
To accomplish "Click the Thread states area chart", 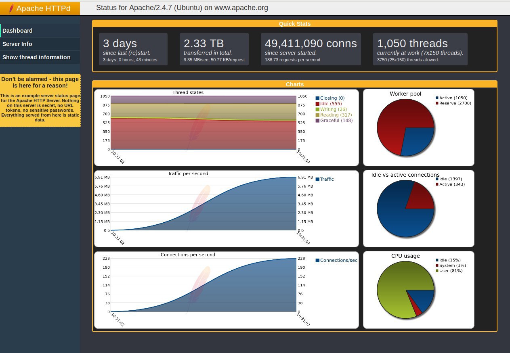I will click(204, 123).
